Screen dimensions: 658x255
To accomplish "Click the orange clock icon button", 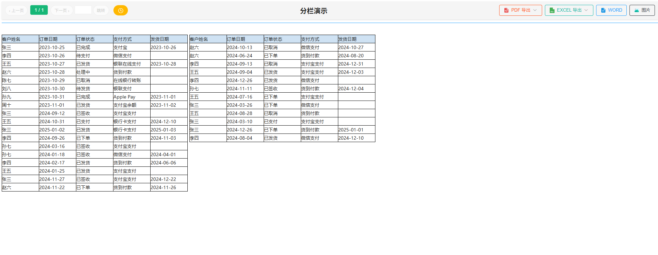I will (120, 11).
